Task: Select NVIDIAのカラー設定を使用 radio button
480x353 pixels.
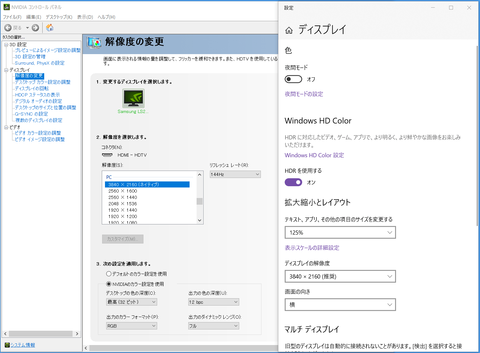Action: coord(109,284)
